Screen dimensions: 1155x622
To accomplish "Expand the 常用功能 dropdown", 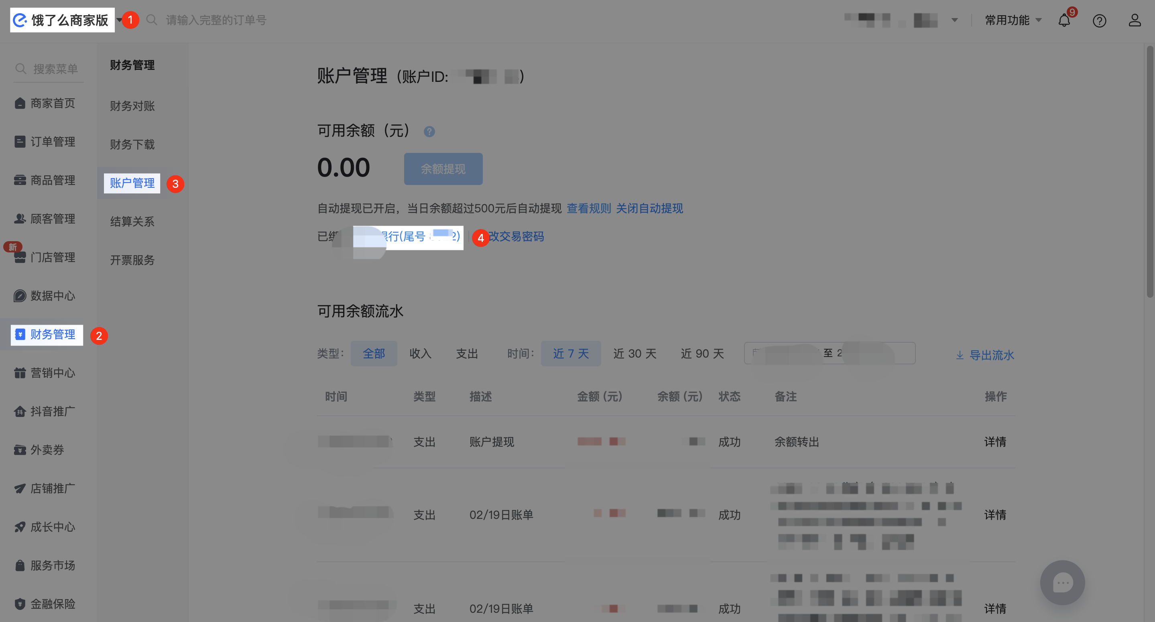I will point(1013,20).
